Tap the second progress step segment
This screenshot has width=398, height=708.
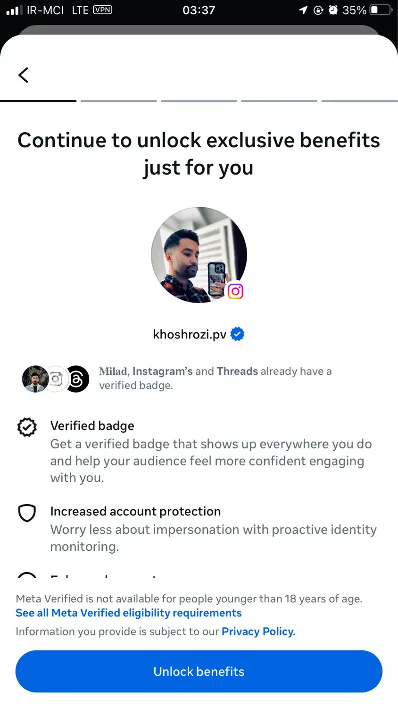118,101
